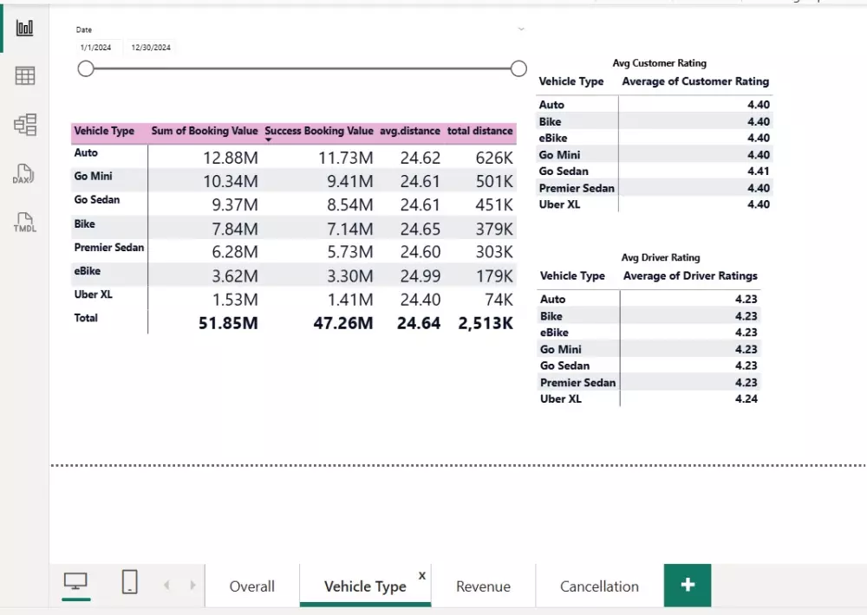Close the Vehicle Type page tab
The width and height of the screenshot is (867, 615).
422,575
